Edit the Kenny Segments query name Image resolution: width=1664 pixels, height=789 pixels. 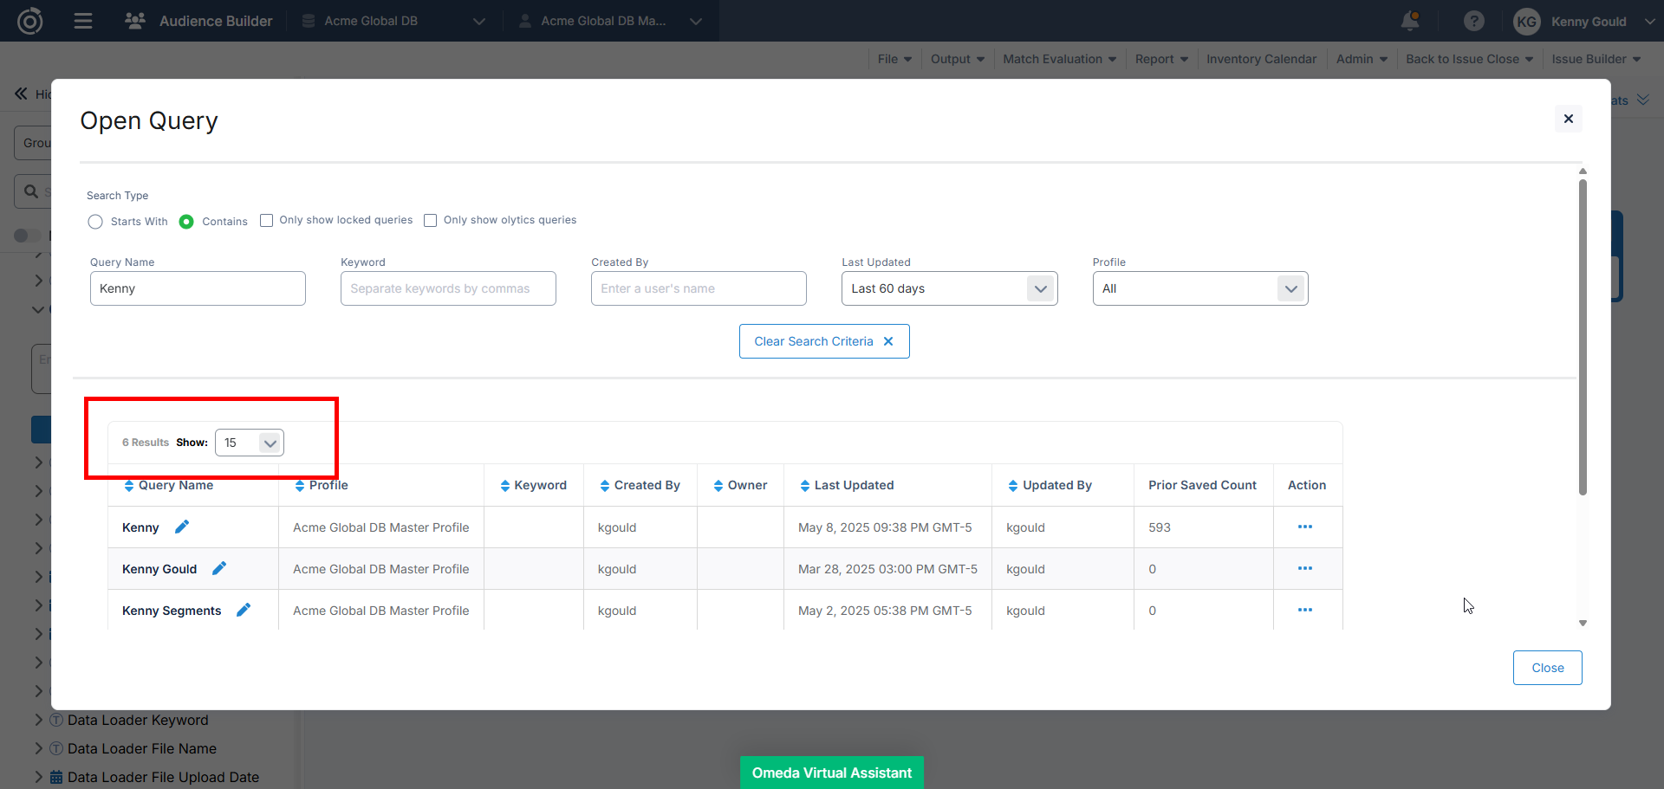click(x=244, y=610)
